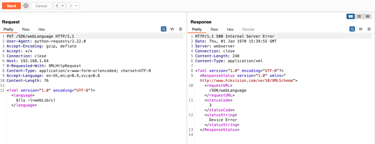The height and width of the screenshot is (144, 375).
Task: Click the opening <language> tag in request
Action: [x=23, y=95]
